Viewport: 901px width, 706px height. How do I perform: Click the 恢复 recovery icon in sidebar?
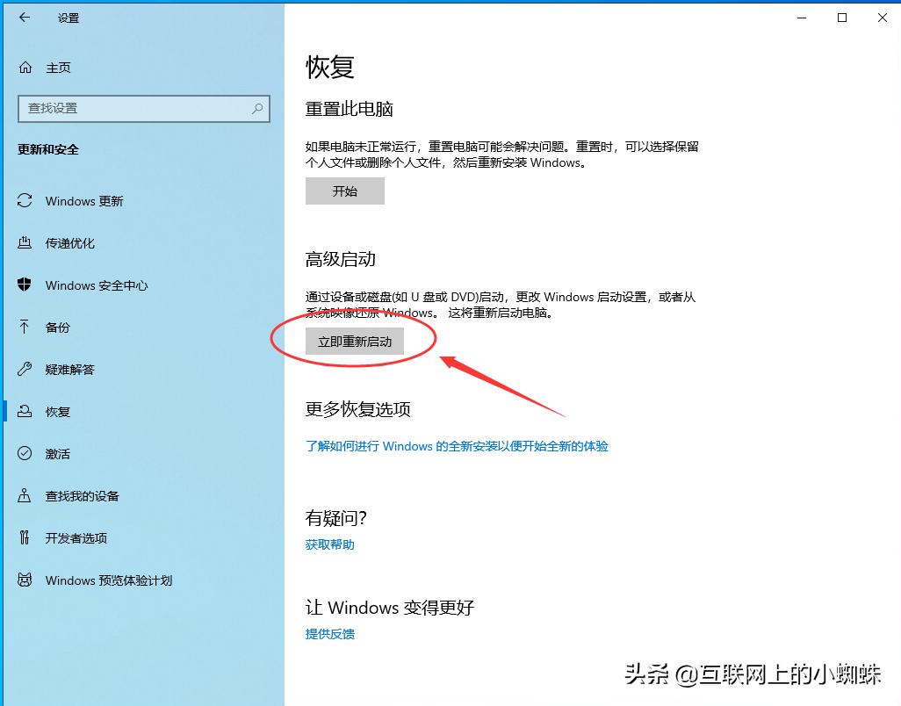click(23, 412)
